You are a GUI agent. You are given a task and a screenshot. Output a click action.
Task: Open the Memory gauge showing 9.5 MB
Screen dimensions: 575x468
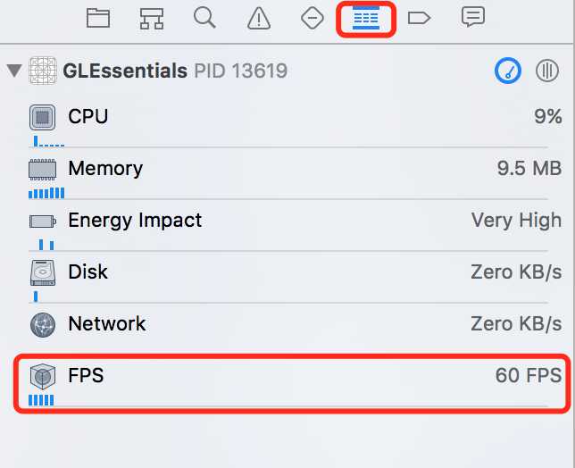click(287, 177)
